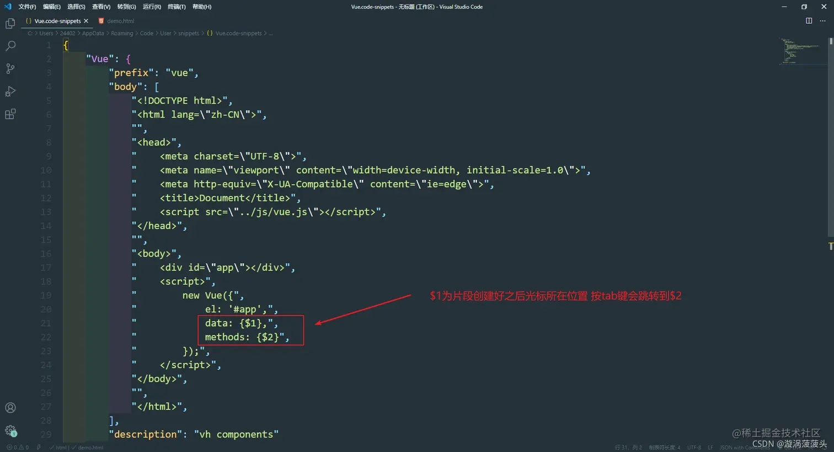The width and height of the screenshot is (834, 452).
Task: Click the "description": "vh components" line
Action: click(x=194, y=434)
